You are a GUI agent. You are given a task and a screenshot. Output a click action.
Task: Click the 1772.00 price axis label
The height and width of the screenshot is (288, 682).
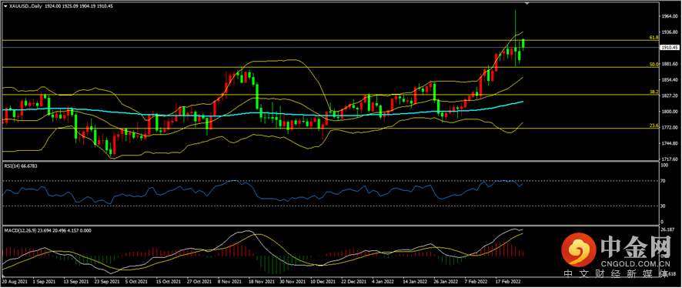(670, 128)
